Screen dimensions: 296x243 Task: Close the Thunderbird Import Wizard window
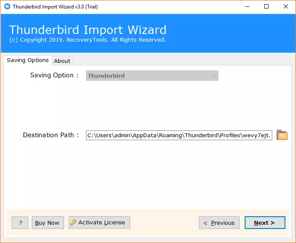(286, 7)
